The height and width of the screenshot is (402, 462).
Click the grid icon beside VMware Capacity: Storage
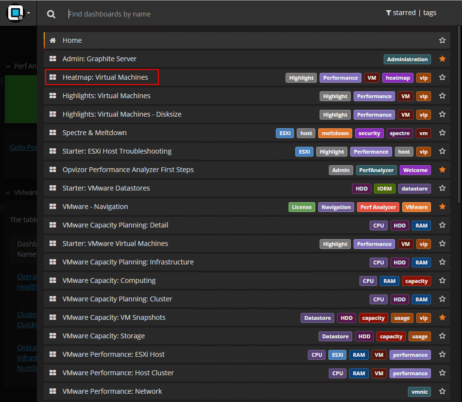click(52, 336)
